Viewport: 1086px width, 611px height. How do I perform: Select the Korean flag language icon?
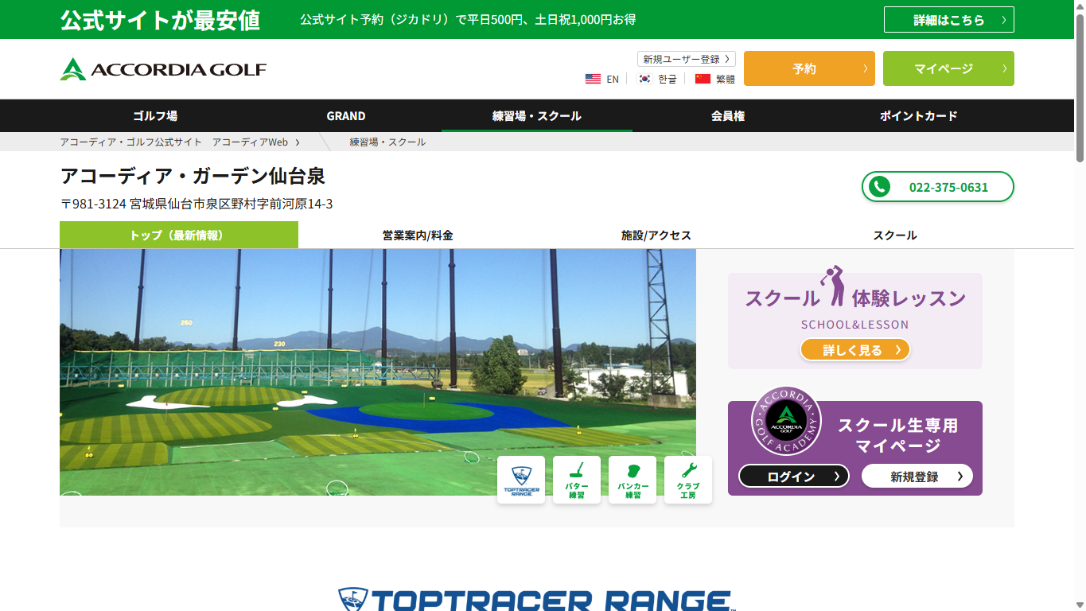[x=645, y=79]
